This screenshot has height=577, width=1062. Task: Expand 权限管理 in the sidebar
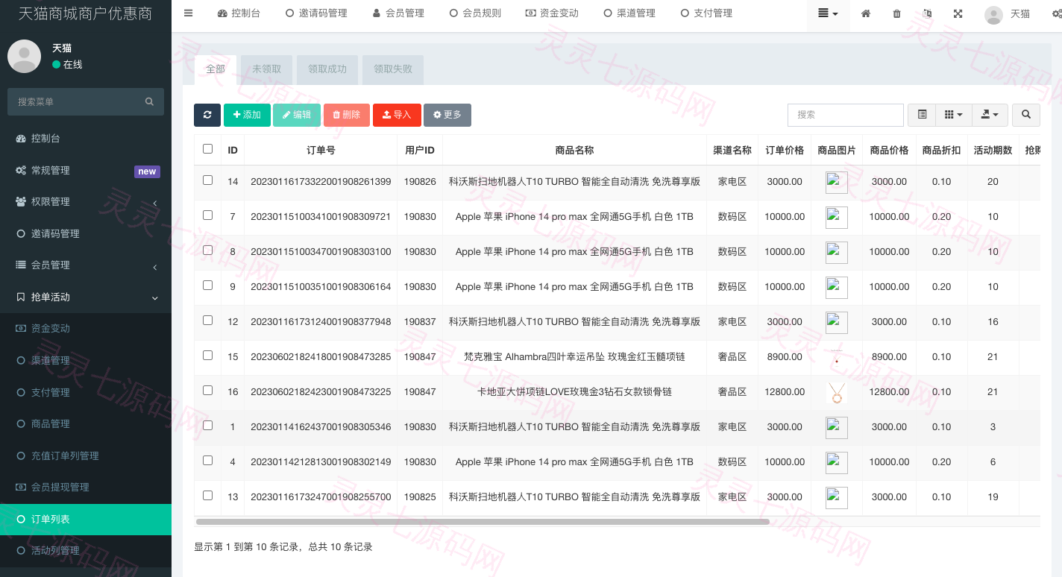point(86,202)
